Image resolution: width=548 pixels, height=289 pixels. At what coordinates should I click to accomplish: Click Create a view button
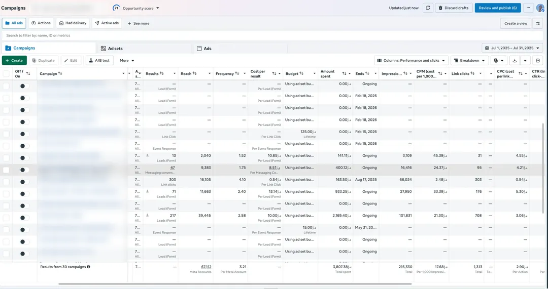[516, 23]
